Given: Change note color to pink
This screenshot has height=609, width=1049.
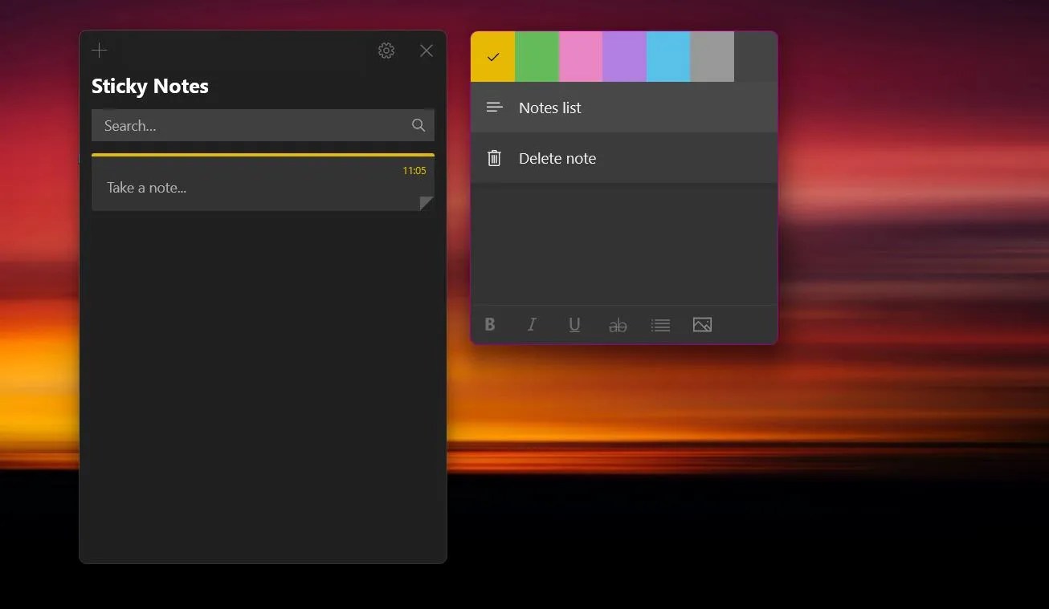Looking at the screenshot, I should (x=580, y=56).
